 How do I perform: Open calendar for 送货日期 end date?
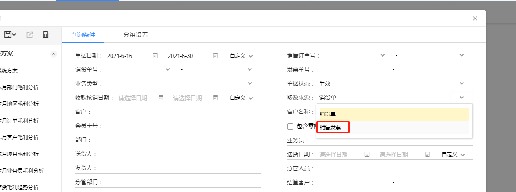[x=427, y=155]
